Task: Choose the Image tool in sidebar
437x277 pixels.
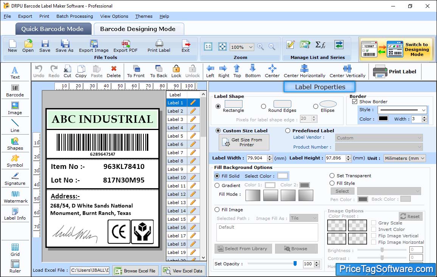Action: (15, 108)
